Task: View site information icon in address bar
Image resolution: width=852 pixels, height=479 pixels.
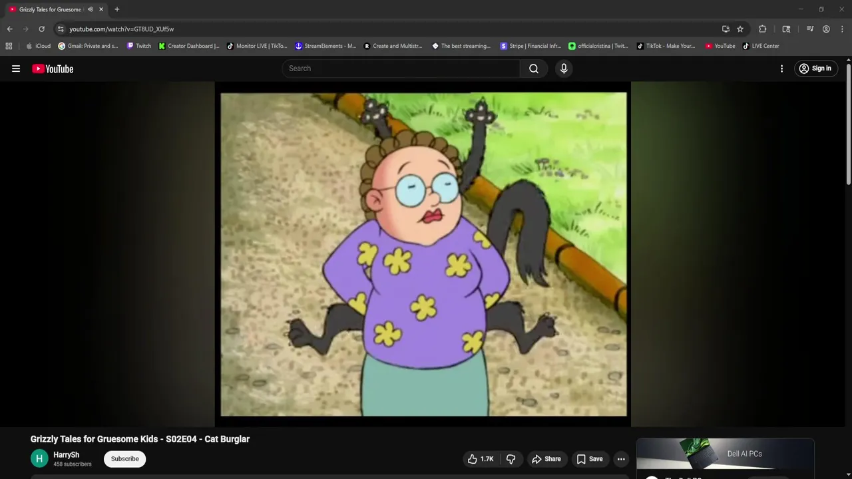Action: pos(60,29)
